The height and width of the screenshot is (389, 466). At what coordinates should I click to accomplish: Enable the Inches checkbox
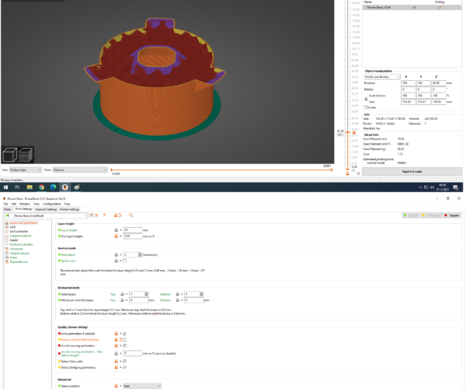pos(366,107)
